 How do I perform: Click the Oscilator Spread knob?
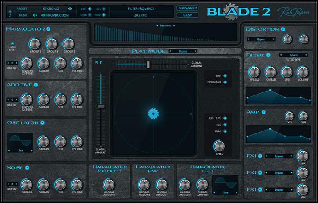coord(44,142)
